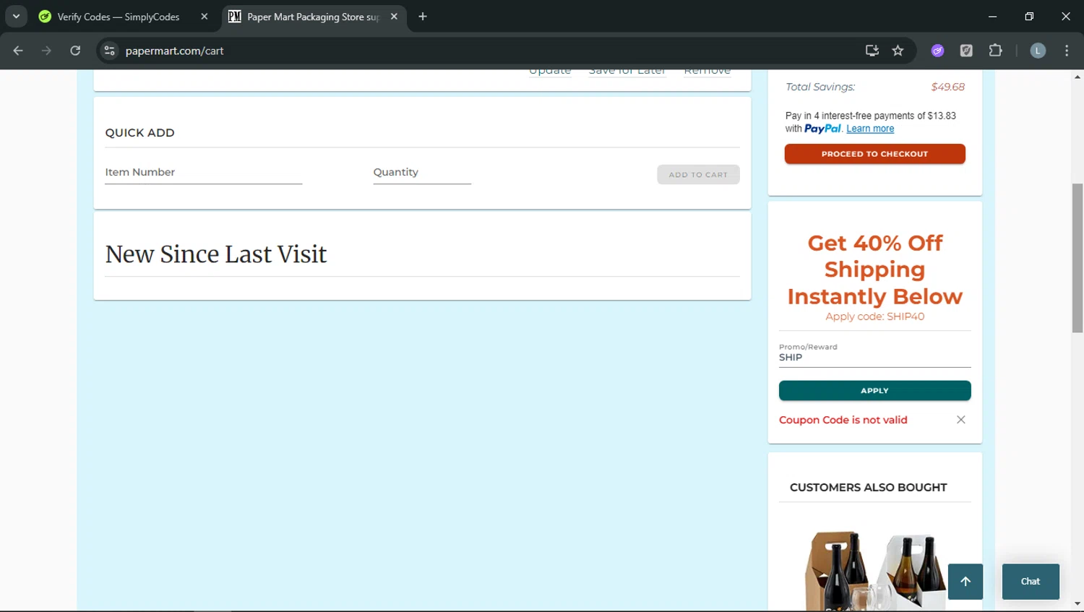Click the wine bottle carrier product thumbnail
This screenshot has height=612, width=1084.
(x=874, y=569)
